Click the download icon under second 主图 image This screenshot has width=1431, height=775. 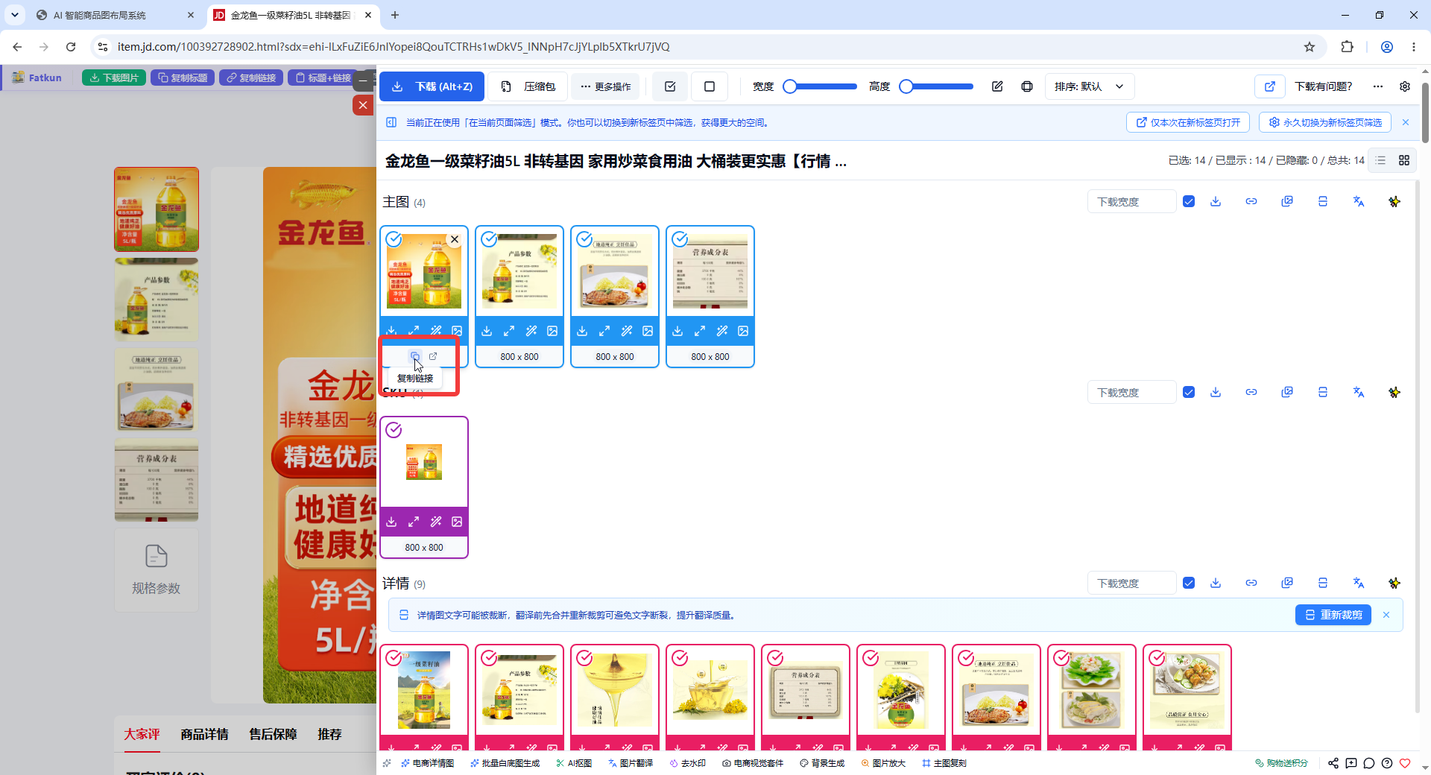[x=487, y=331]
